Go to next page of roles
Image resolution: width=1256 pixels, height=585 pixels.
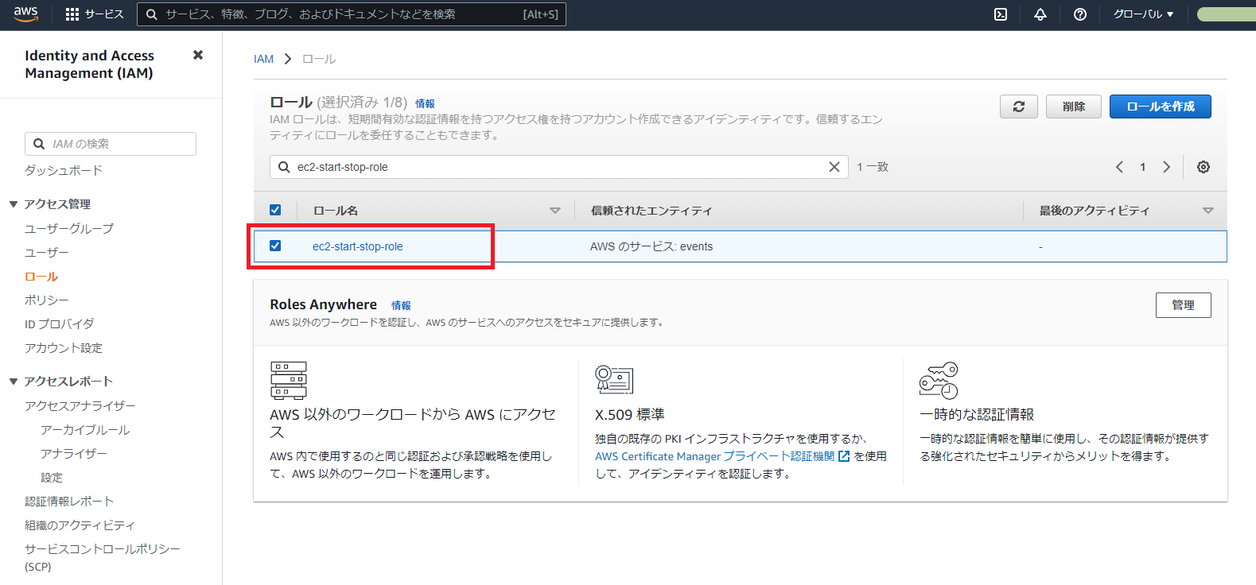(x=1167, y=167)
